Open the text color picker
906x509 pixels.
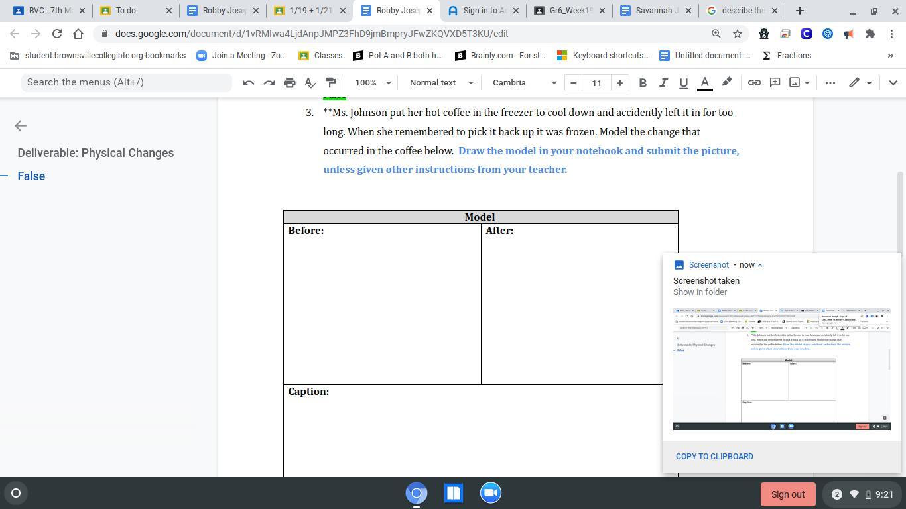pos(705,83)
